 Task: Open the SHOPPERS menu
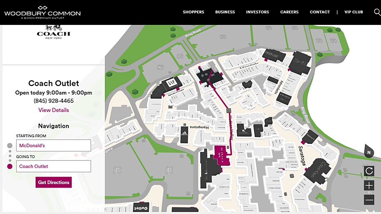194,12
